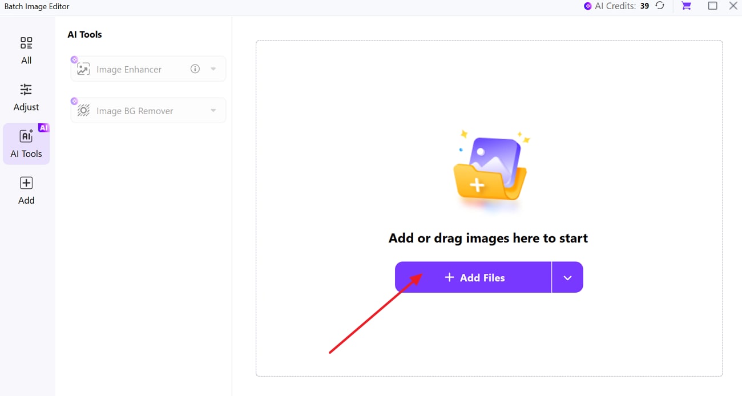Click the Add Files button
Screen dimensions: 742x396
473,277
